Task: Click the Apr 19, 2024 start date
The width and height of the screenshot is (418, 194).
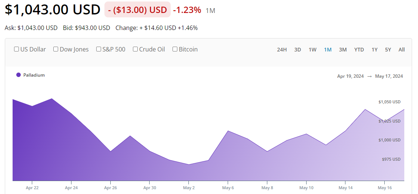Action: click(x=350, y=76)
